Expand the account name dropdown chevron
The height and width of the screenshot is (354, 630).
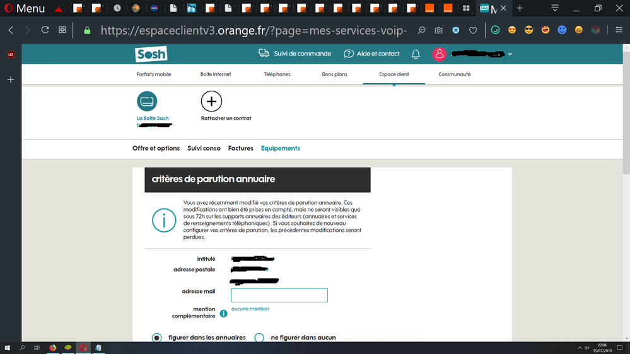[x=510, y=54]
